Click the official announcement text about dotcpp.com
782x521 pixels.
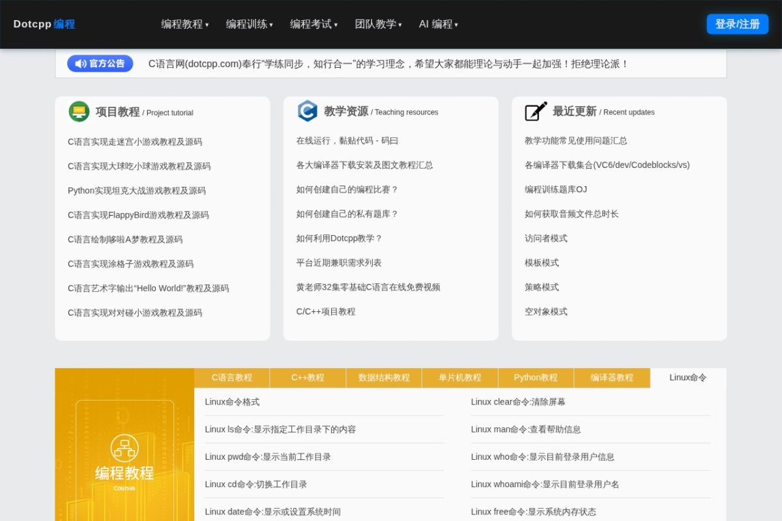[x=388, y=64]
